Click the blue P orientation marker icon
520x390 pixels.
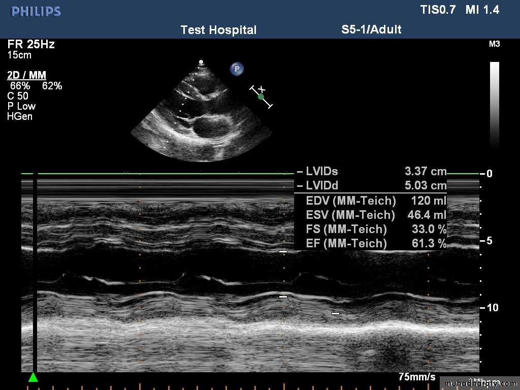pyautogui.click(x=237, y=69)
